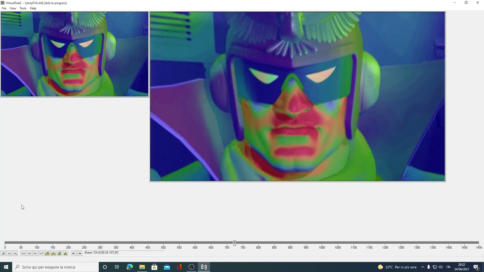Click the Stop playback button
The image size is (484, 272).
point(3,253)
